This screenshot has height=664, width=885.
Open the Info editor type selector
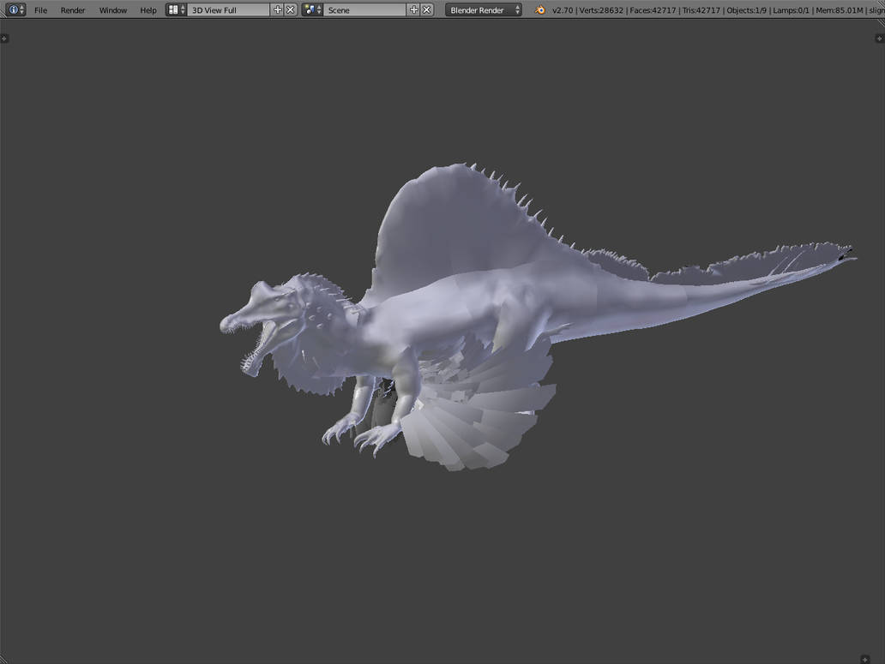(15, 9)
